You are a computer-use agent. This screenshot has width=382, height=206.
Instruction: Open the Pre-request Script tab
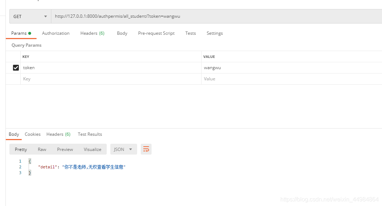point(156,33)
